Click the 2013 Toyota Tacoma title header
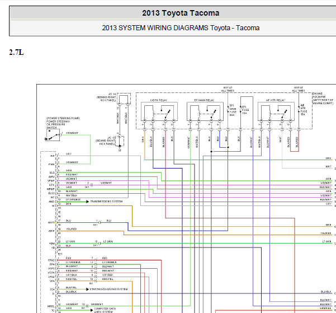Image resolution: width=336 pixels, height=313 pixels. click(x=173, y=13)
